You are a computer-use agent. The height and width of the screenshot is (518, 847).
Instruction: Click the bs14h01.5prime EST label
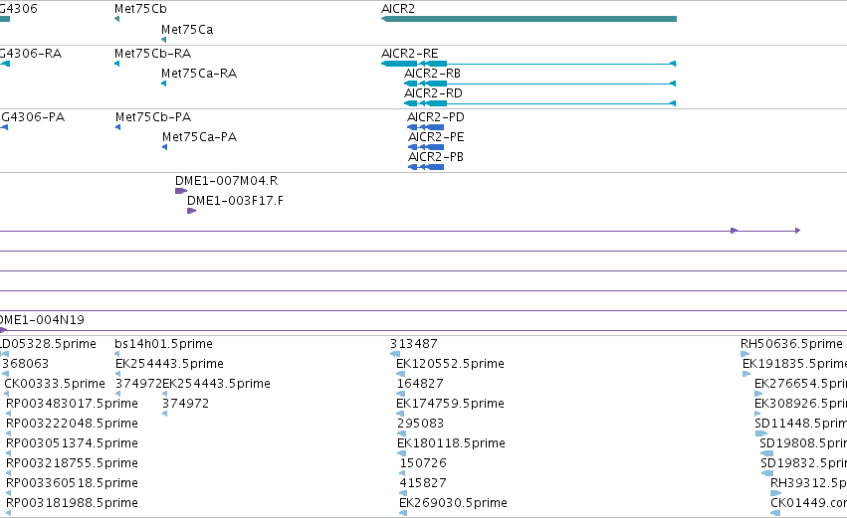point(163,344)
